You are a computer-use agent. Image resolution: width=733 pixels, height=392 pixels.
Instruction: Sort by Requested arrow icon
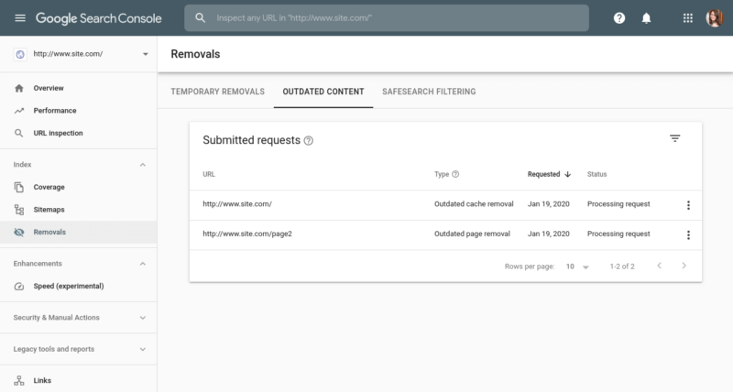(567, 174)
